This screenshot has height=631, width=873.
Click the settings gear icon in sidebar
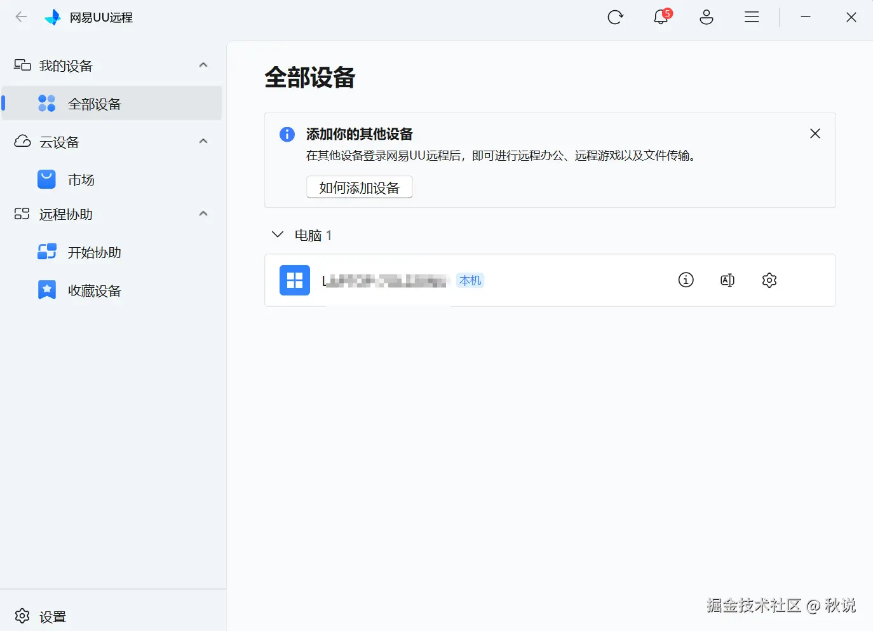tap(22, 616)
